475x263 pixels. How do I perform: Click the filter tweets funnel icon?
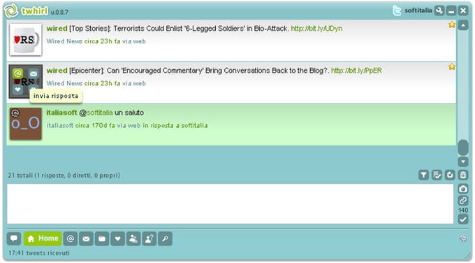pos(423,175)
